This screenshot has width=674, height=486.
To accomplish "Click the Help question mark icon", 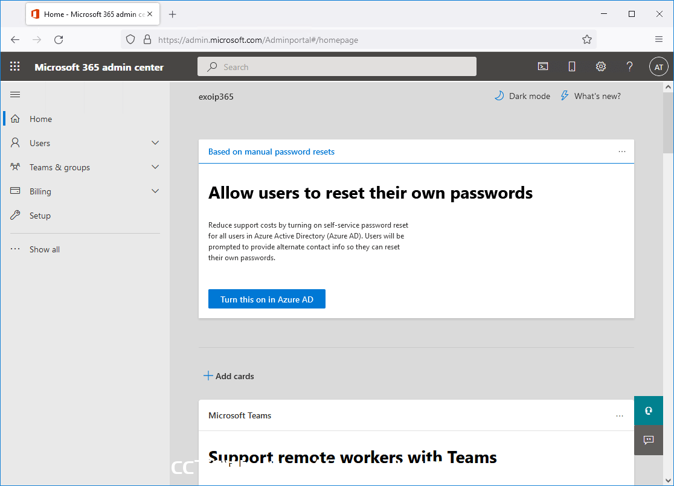I will [629, 66].
